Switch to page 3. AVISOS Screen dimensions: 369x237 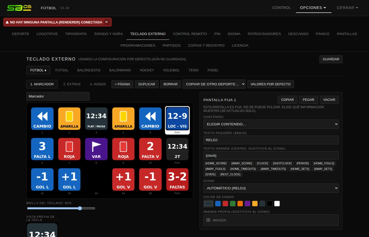click(98, 84)
